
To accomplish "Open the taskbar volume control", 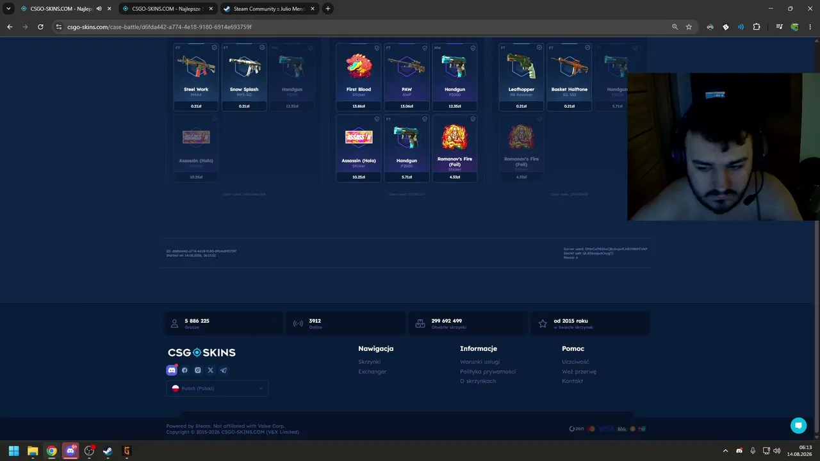I will pos(777,451).
